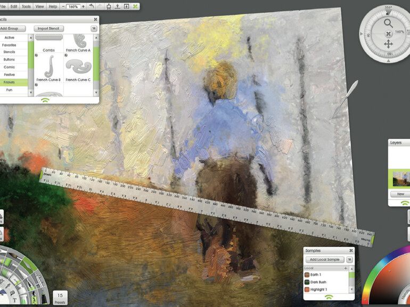Close the Stencils panel
Screen dimensions: 410x307
click(x=95, y=19)
